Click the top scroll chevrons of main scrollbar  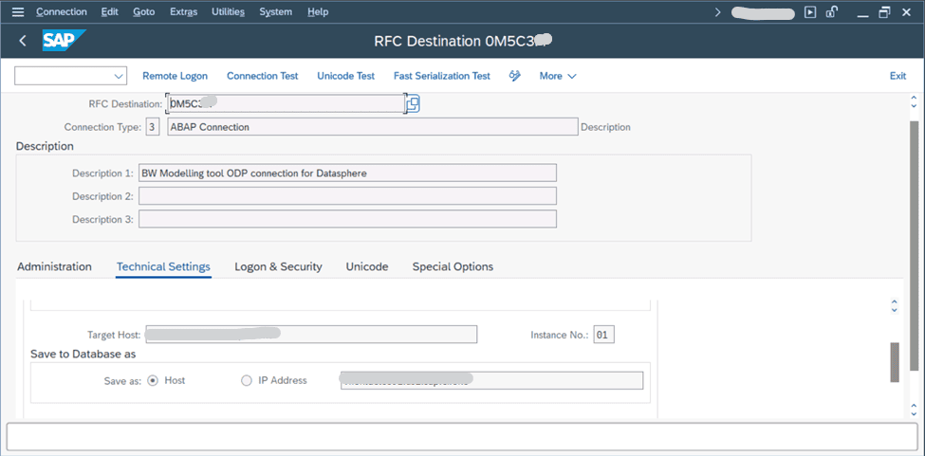(914, 100)
